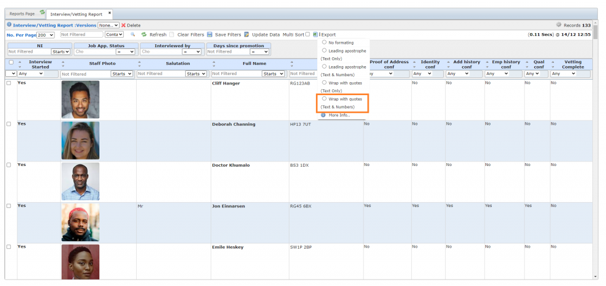Open Staff Photo Starts filter dropdown
The height and width of the screenshot is (286, 606).
(x=122, y=74)
